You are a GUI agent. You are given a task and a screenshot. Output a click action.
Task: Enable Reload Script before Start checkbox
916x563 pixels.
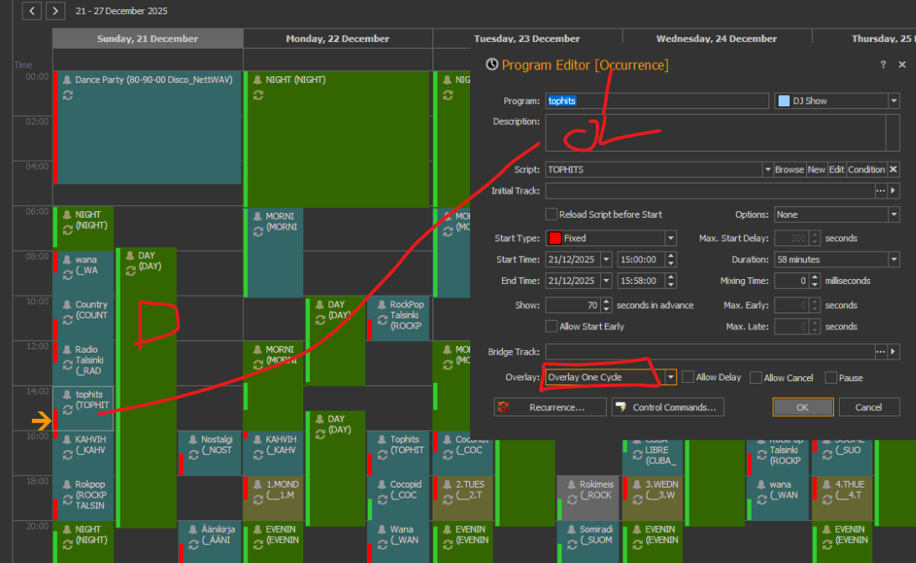551,214
